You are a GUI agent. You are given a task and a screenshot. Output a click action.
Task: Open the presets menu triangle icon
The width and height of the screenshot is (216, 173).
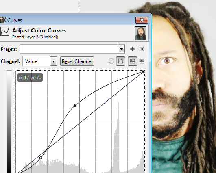pyautogui.click(x=142, y=49)
